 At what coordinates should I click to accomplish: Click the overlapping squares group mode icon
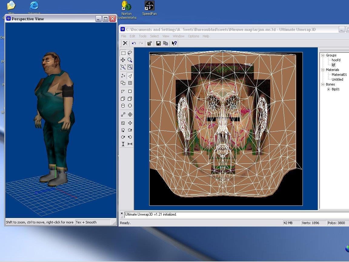(123, 83)
